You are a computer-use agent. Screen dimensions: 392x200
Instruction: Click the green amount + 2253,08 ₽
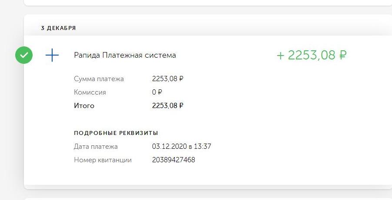[312, 55]
